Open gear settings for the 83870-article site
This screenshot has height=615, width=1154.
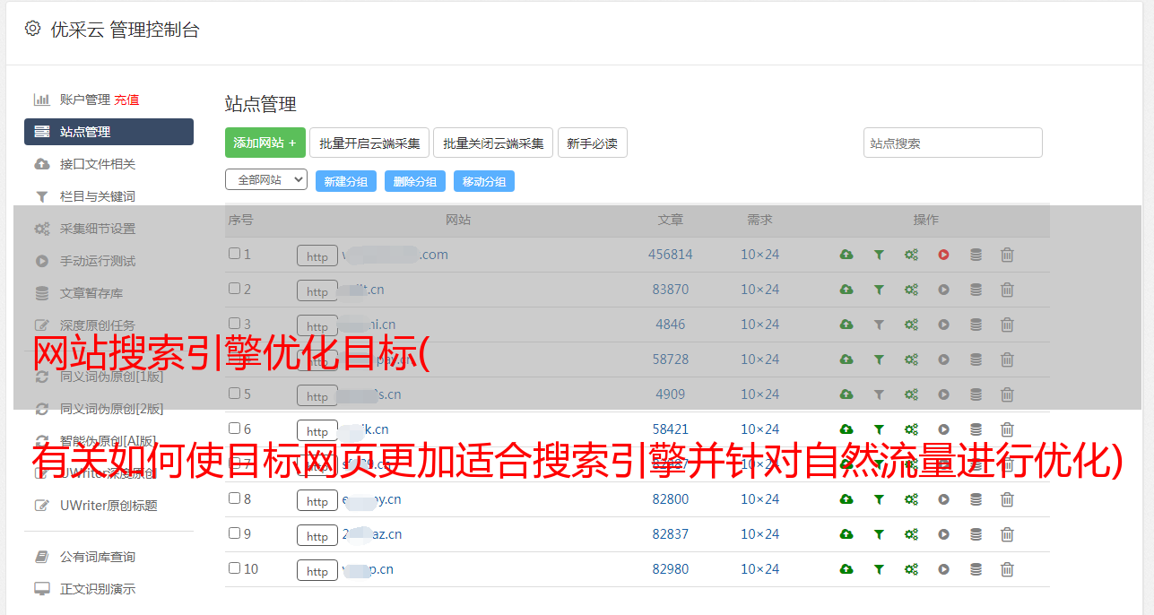[911, 290]
